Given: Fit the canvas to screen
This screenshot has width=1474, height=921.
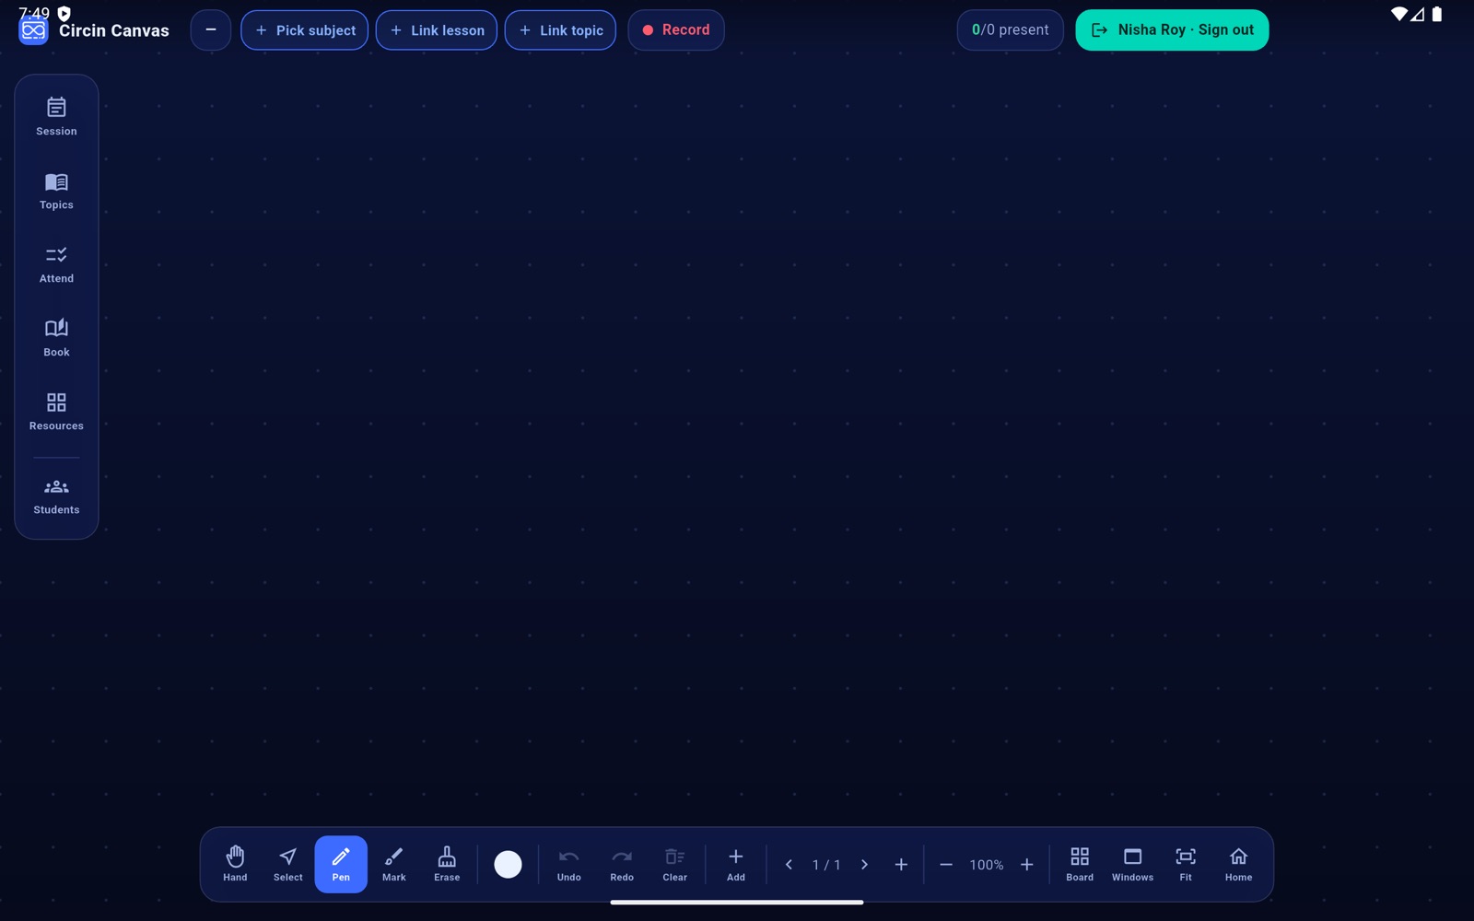Looking at the screenshot, I should (1186, 864).
